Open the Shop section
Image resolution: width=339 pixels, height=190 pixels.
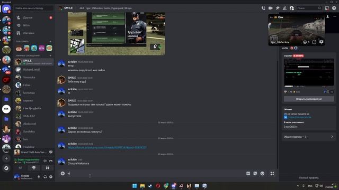point(34,33)
